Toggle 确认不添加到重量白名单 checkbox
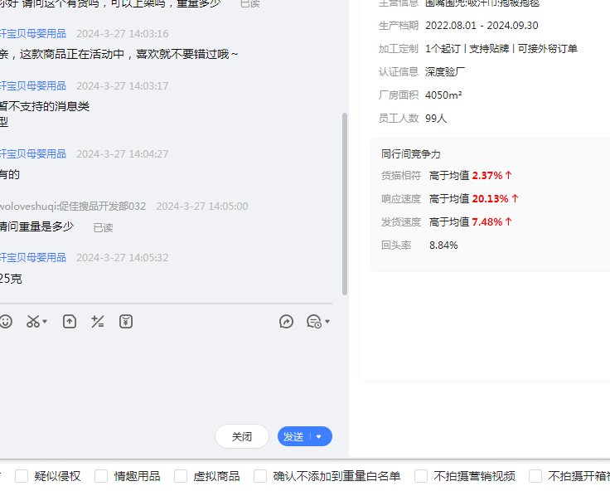Screen dimensions: 610x491 (260, 476)
